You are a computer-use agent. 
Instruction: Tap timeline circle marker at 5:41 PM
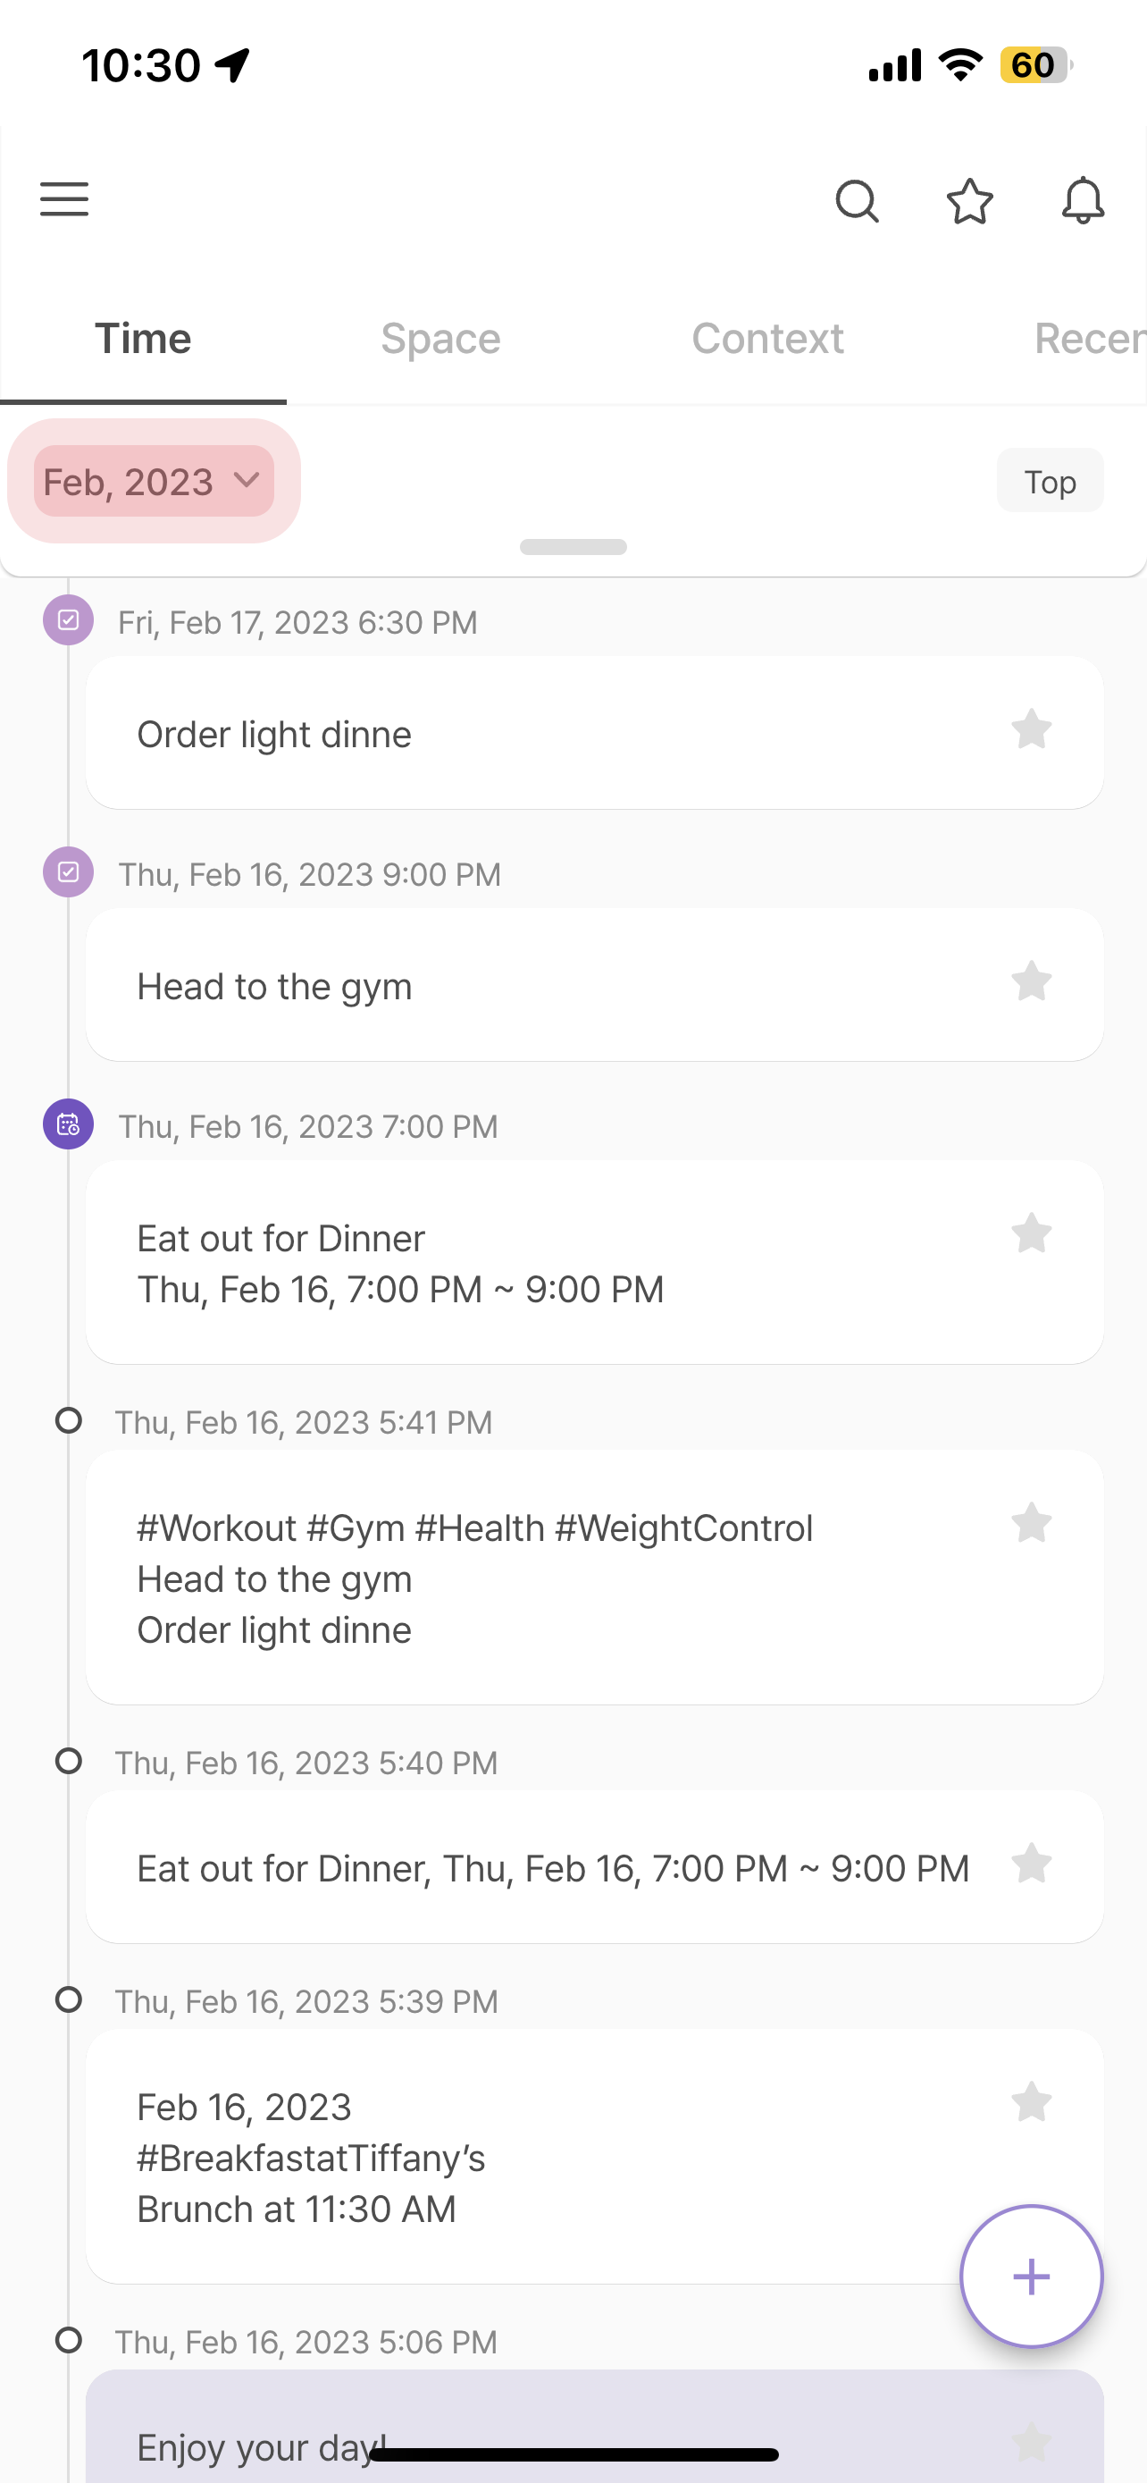69,1420
